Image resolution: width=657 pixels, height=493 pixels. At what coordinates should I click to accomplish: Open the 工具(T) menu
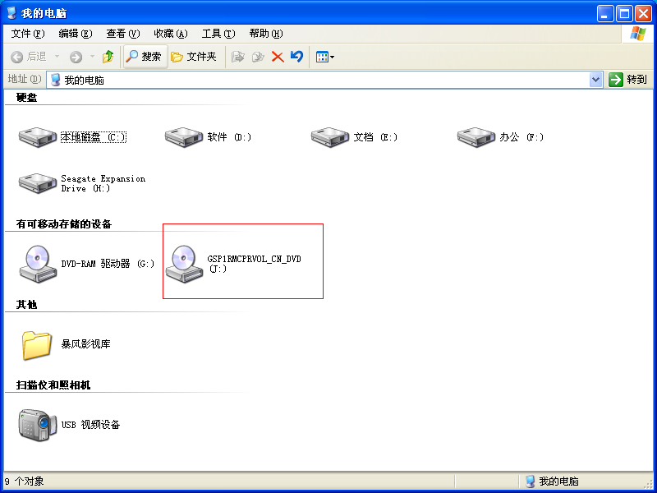[218, 34]
